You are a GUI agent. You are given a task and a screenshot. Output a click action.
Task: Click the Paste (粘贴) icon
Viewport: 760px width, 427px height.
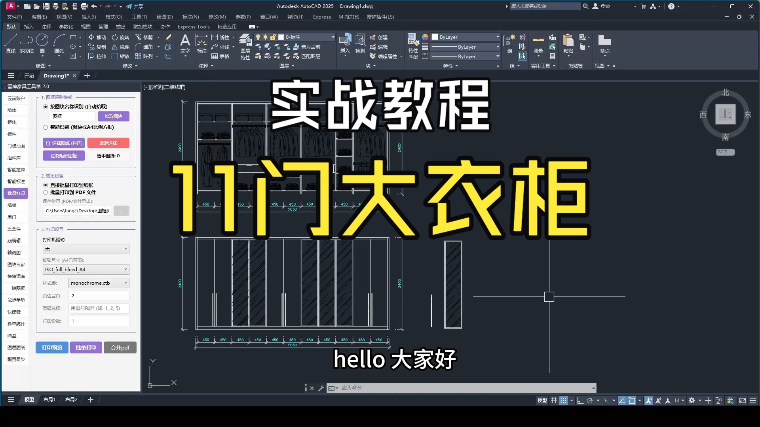568,43
